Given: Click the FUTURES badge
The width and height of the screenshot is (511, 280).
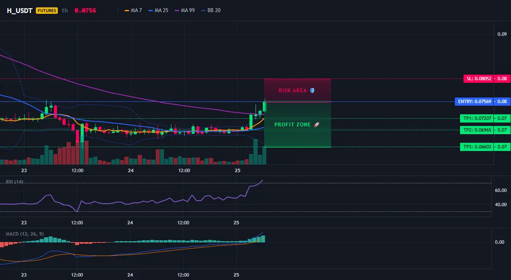Looking at the screenshot, I should [47, 10].
